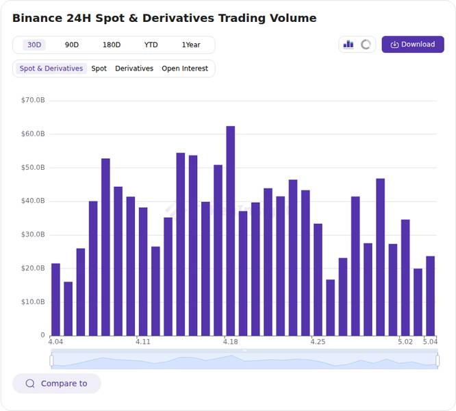Click the range navigator mini chart
The width and height of the screenshot is (456, 411).
click(x=244, y=360)
